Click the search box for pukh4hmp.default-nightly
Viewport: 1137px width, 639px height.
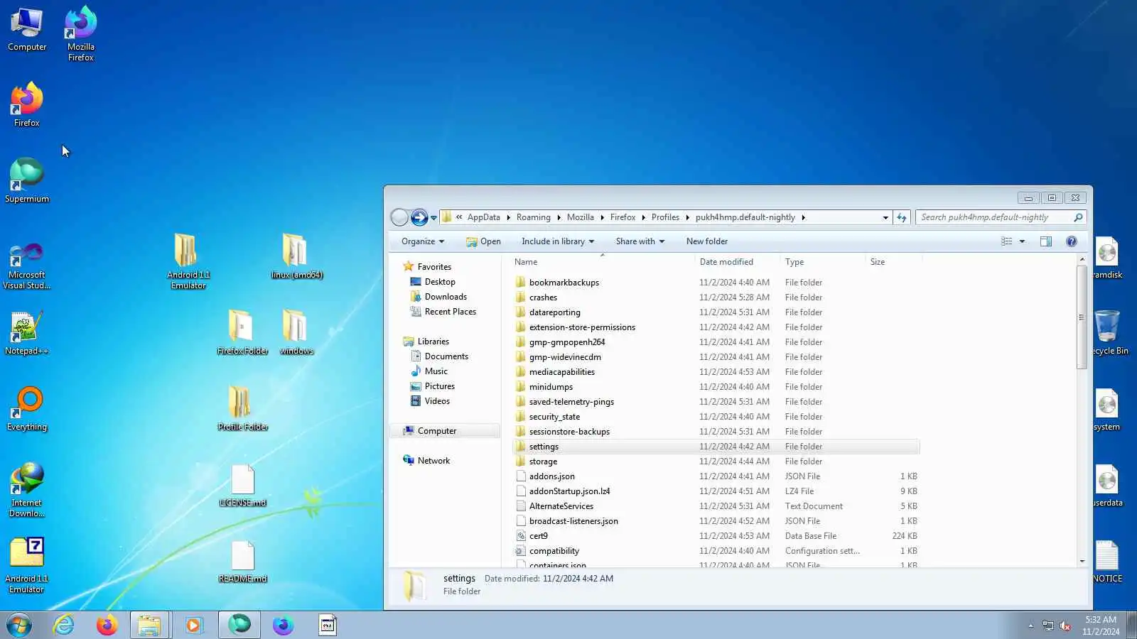tap(1001, 217)
